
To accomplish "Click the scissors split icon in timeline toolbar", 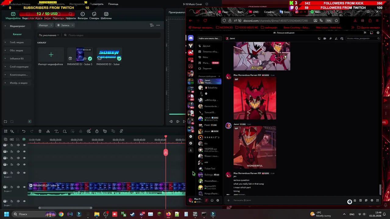I will 48,131.
